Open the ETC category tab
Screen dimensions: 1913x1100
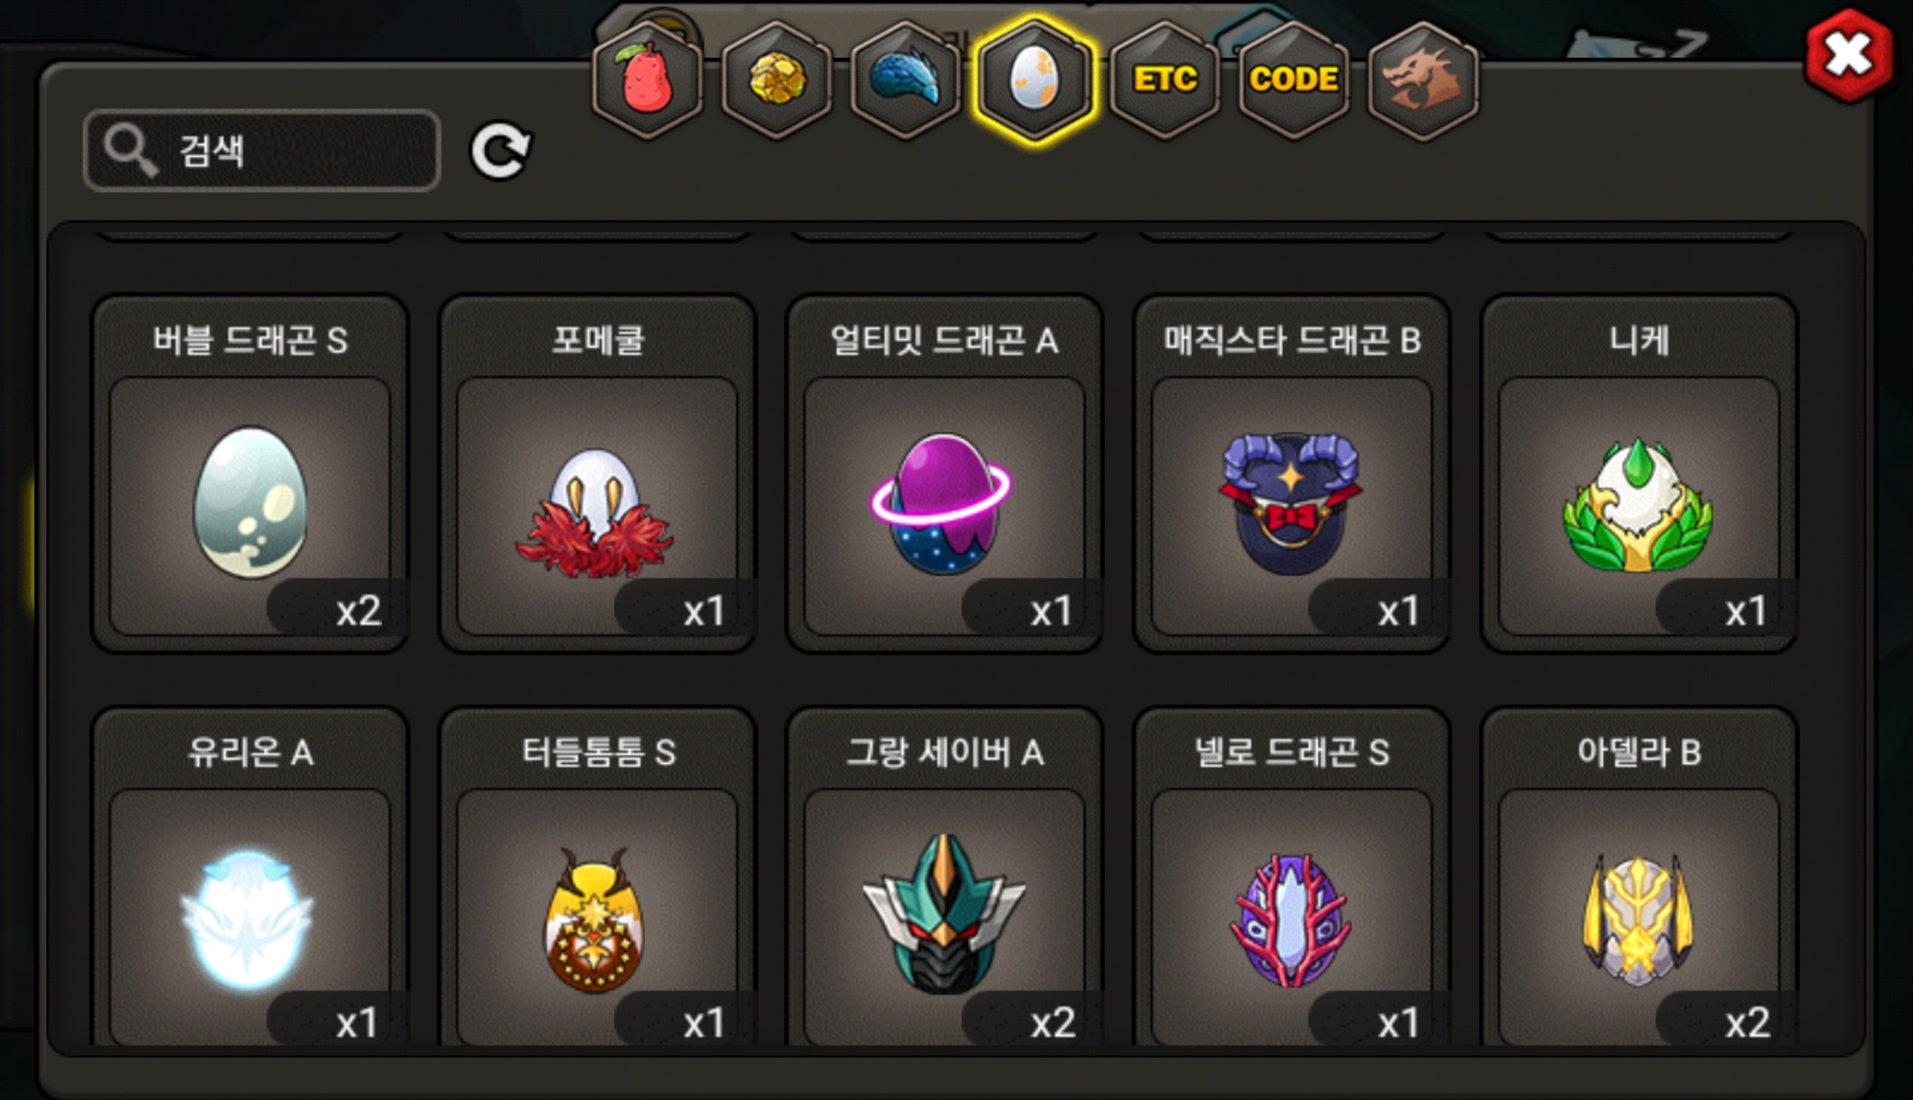(1165, 80)
